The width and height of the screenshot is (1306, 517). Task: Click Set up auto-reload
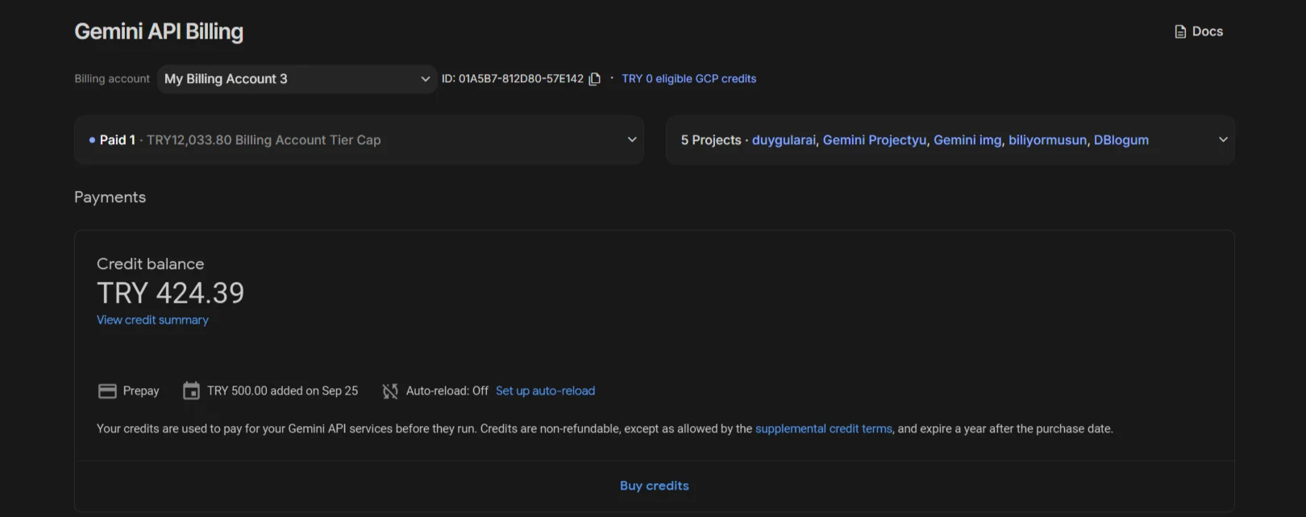click(x=545, y=391)
